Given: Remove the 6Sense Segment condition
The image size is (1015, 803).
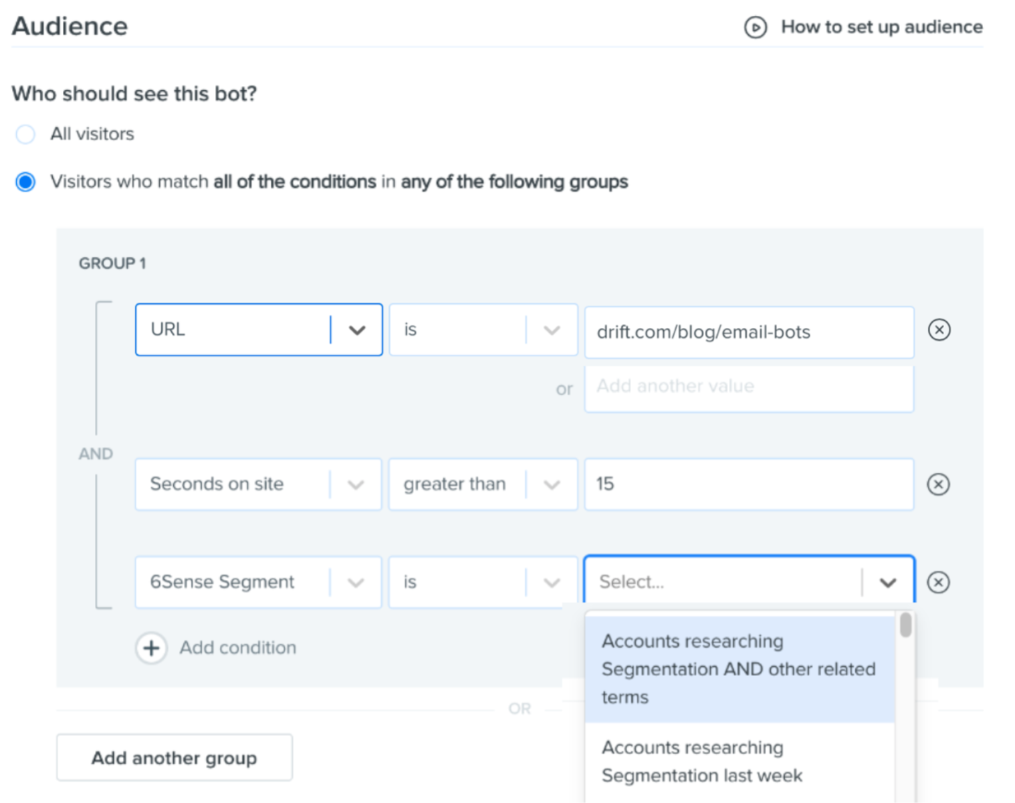Looking at the screenshot, I should 939,582.
